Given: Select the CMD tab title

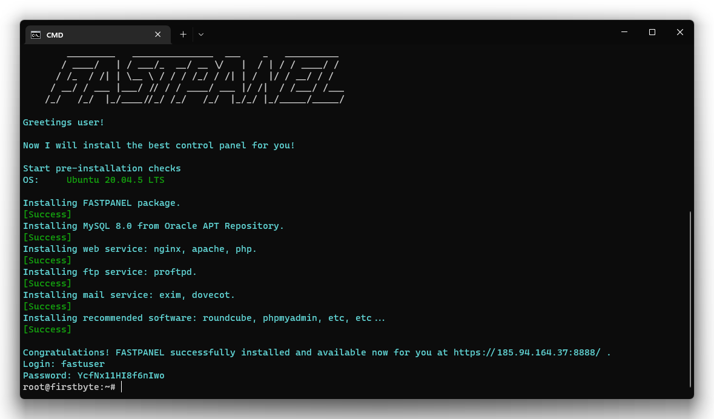Looking at the screenshot, I should tap(55, 35).
